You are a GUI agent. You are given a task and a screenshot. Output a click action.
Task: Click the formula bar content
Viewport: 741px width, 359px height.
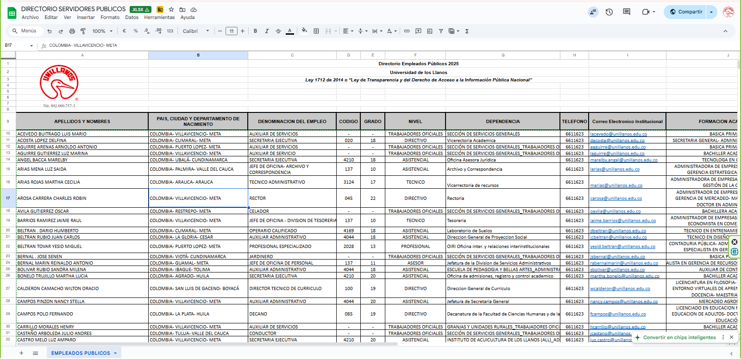tap(83, 45)
